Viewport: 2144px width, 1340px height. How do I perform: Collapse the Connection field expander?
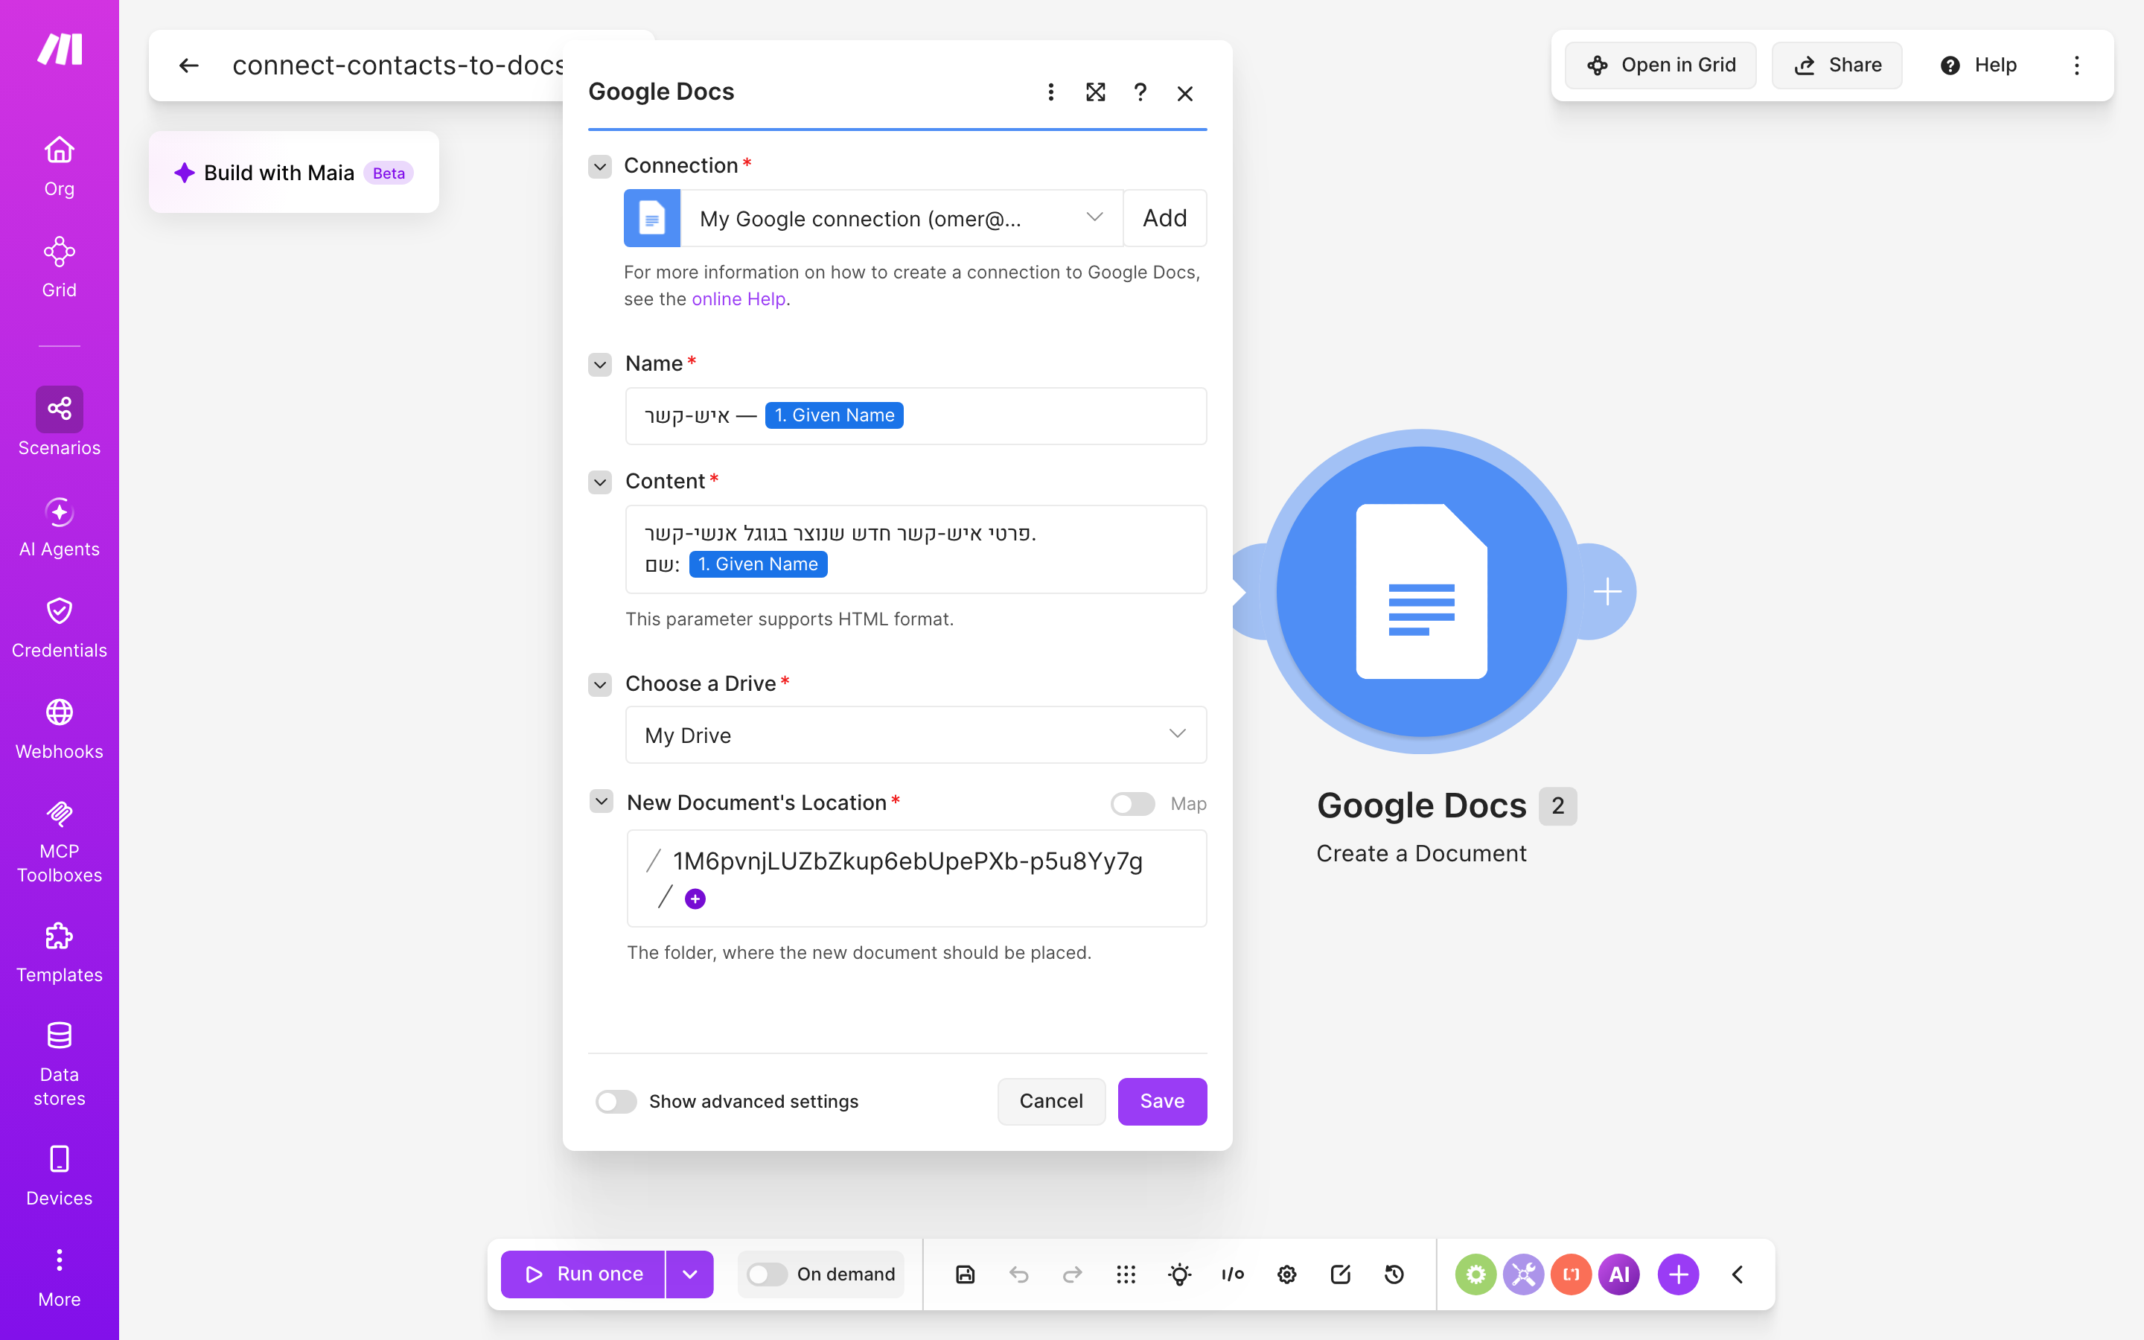point(600,166)
